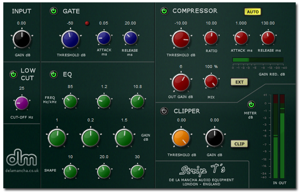Toggle the Compressor power button
This screenshot has width=299, height=193.
(x=164, y=11)
